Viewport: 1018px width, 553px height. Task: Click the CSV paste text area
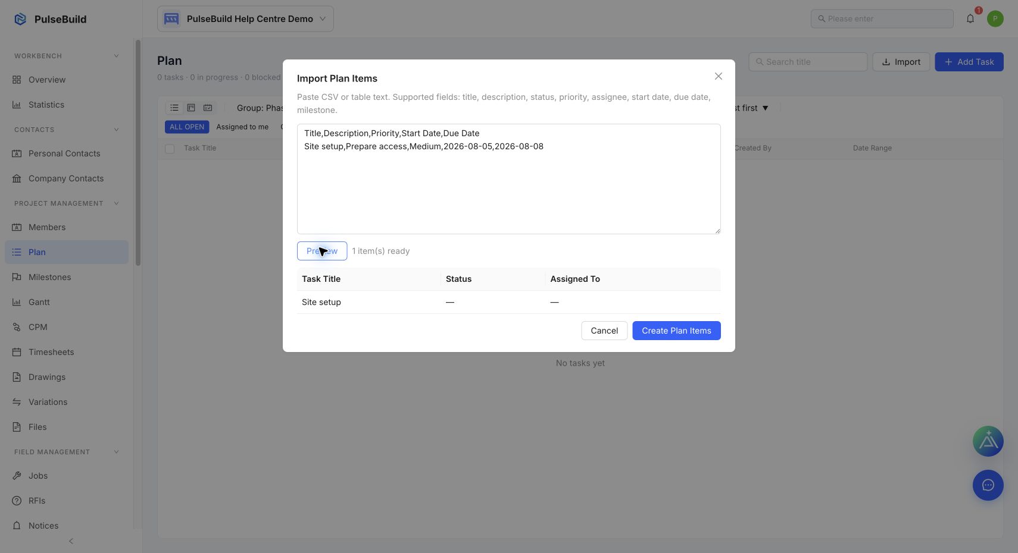509,179
